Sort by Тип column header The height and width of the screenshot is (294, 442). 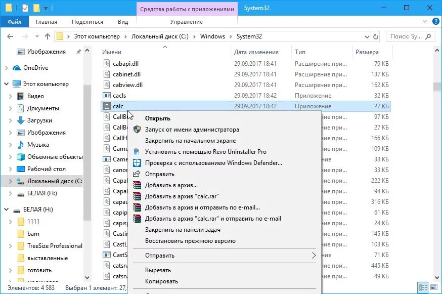coord(300,52)
